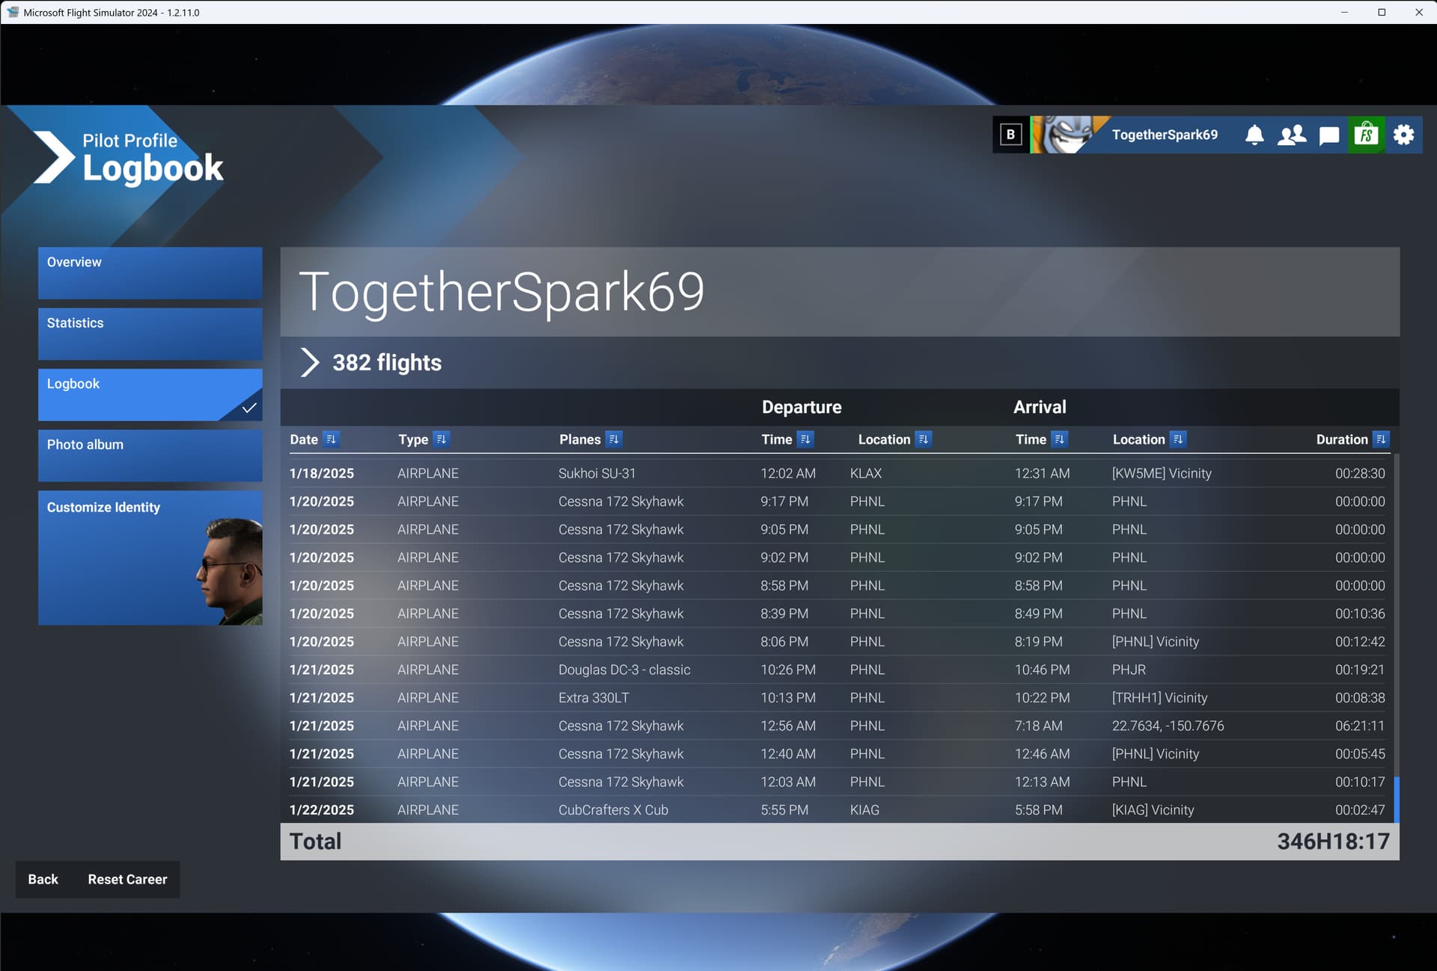Open the Statistics tab
The width and height of the screenshot is (1437, 971).
pyautogui.click(x=150, y=334)
